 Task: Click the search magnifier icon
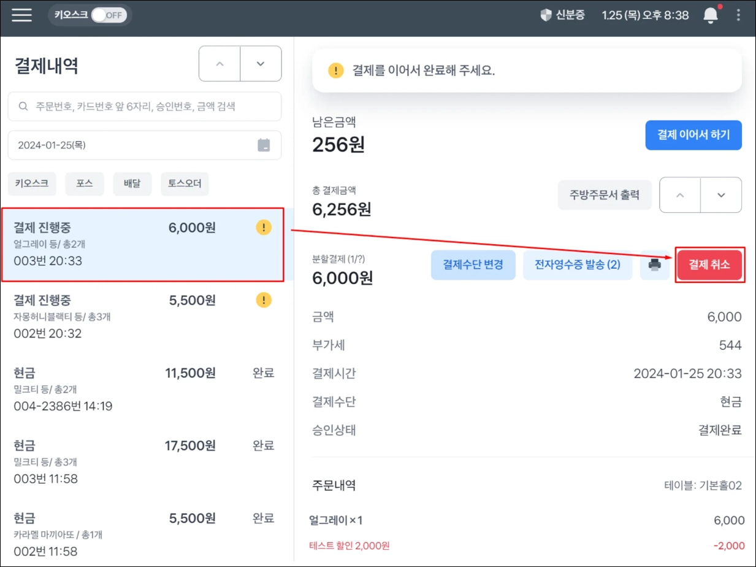pos(23,107)
